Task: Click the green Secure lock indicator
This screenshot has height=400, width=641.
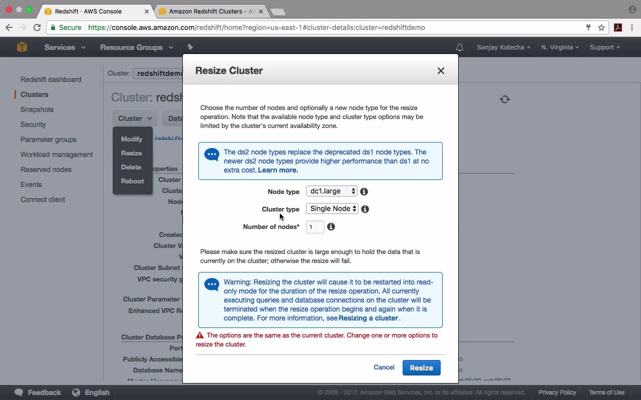Action: click(66, 27)
